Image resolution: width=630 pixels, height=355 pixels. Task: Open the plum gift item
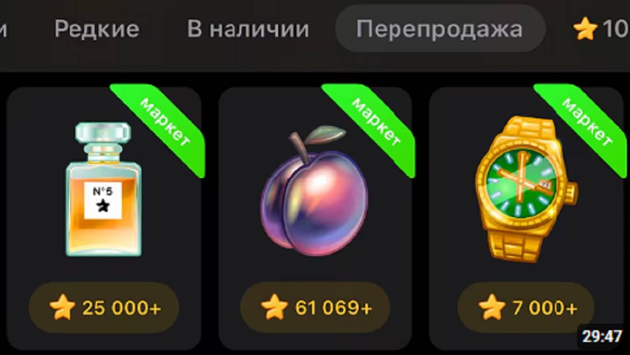[x=314, y=191]
